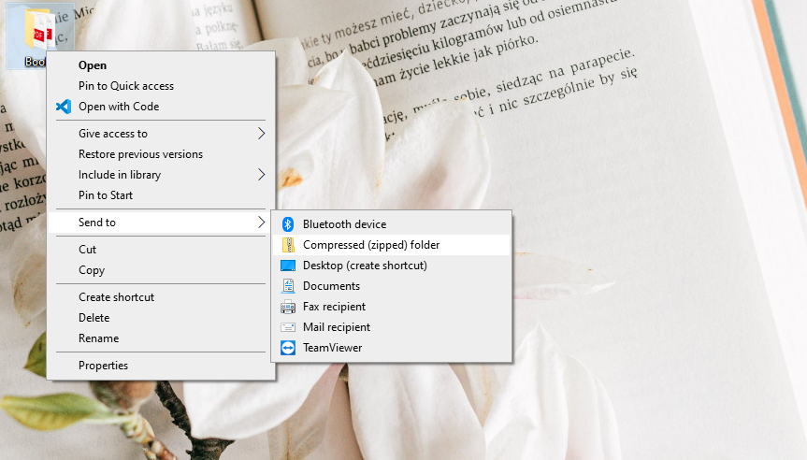
Task: Click the Desktop shortcut monitor icon
Action: coord(288,266)
